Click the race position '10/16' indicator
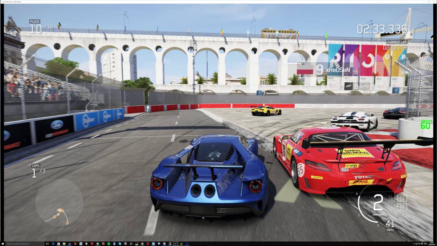437x246 pixels. coord(41,29)
